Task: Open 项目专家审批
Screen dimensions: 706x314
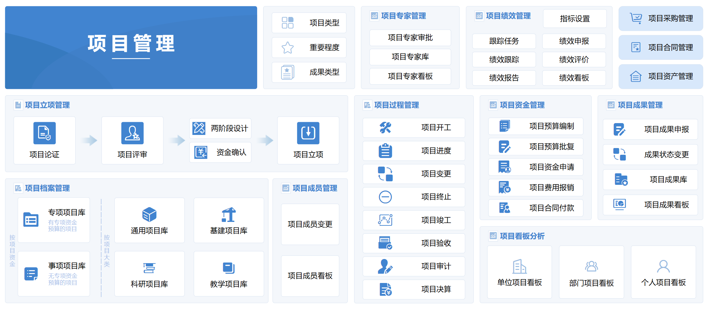Action: tap(410, 37)
